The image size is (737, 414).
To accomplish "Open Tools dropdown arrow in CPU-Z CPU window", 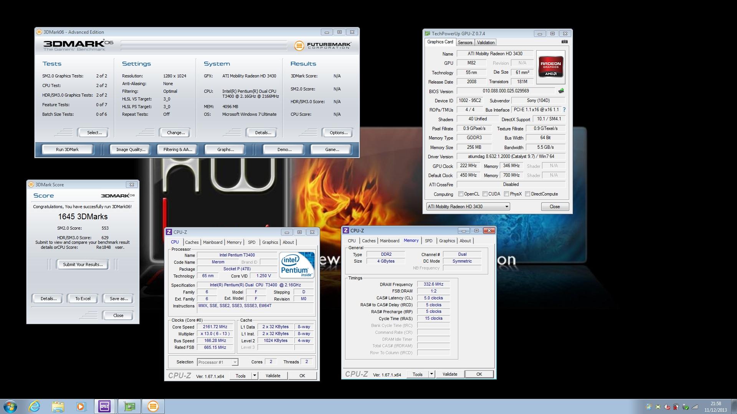I will [x=254, y=376].
